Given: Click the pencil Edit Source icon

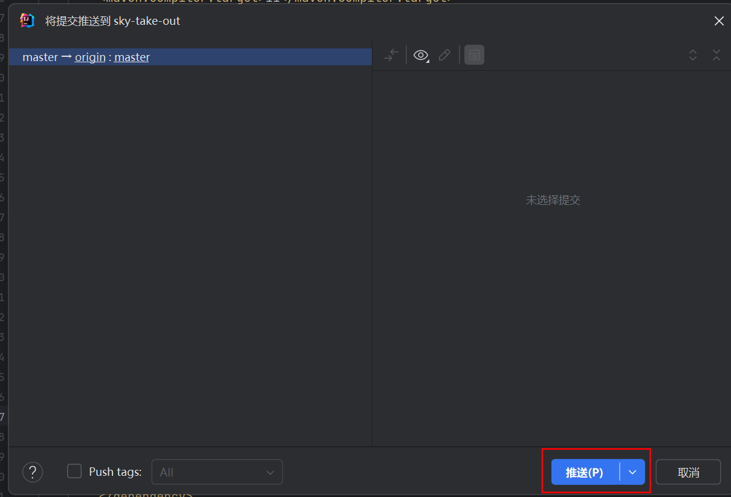Looking at the screenshot, I should (444, 55).
